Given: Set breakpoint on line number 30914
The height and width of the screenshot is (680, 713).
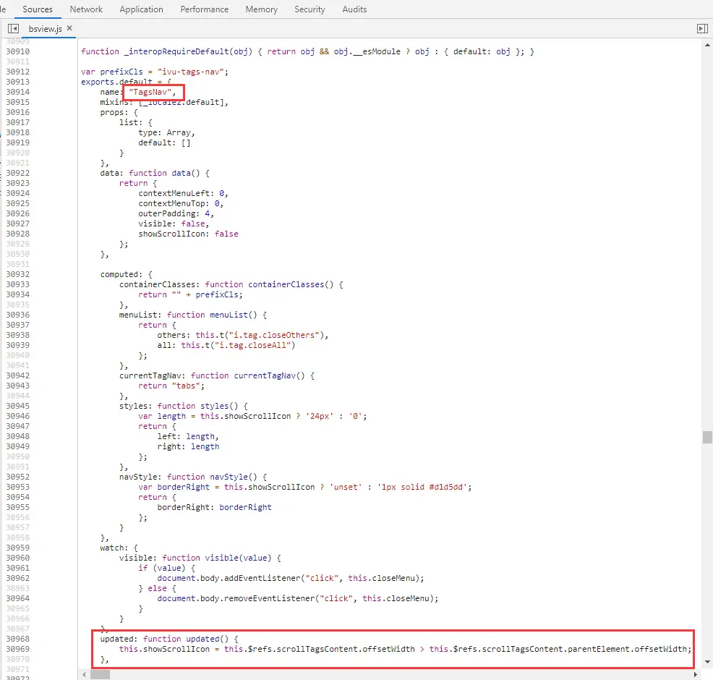Looking at the screenshot, I should (x=18, y=92).
